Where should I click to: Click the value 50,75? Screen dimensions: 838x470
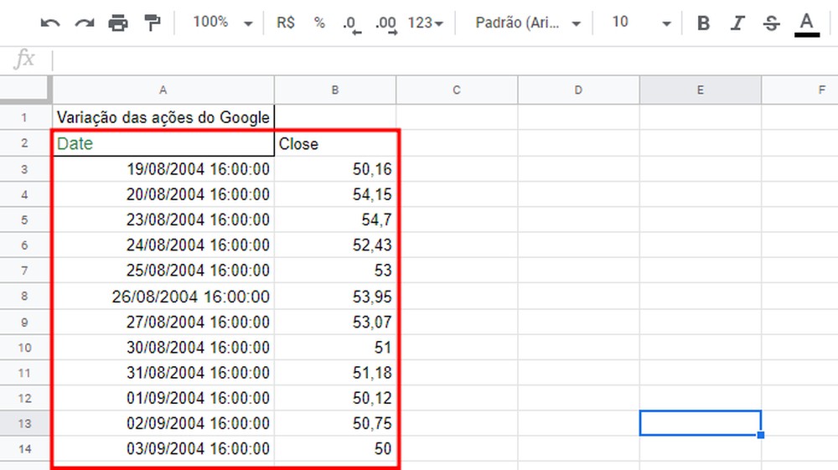(372, 423)
